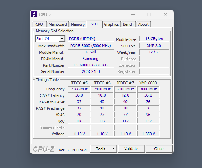Click the version text Ver. 2.14.0.x64
Screen dimensions: 202x168
point(73,150)
